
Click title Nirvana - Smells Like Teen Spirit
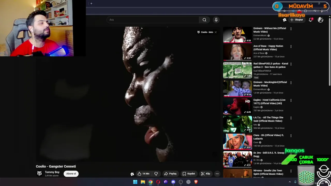[x=268, y=172]
